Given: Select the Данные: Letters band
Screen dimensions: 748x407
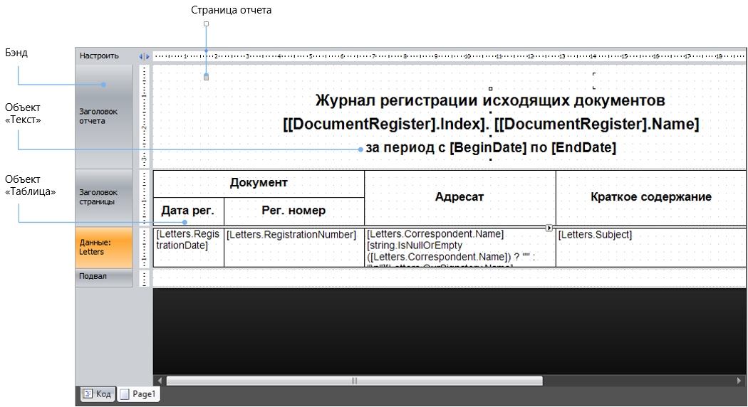Looking at the screenshot, I should pyautogui.click(x=104, y=247).
